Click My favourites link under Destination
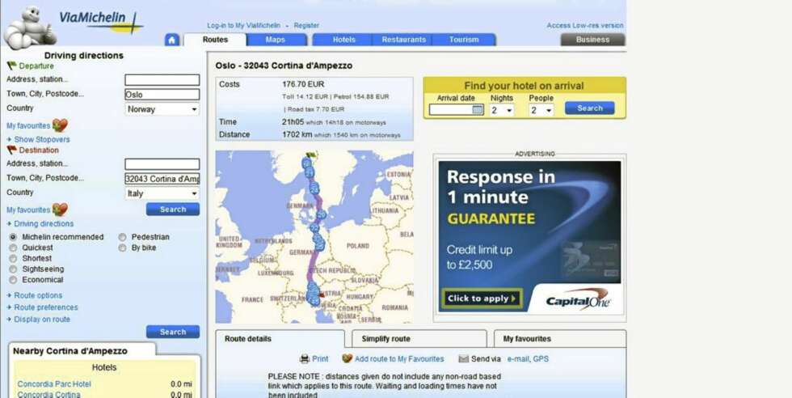The height and width of the screenshot is (398, 792). 28,210
